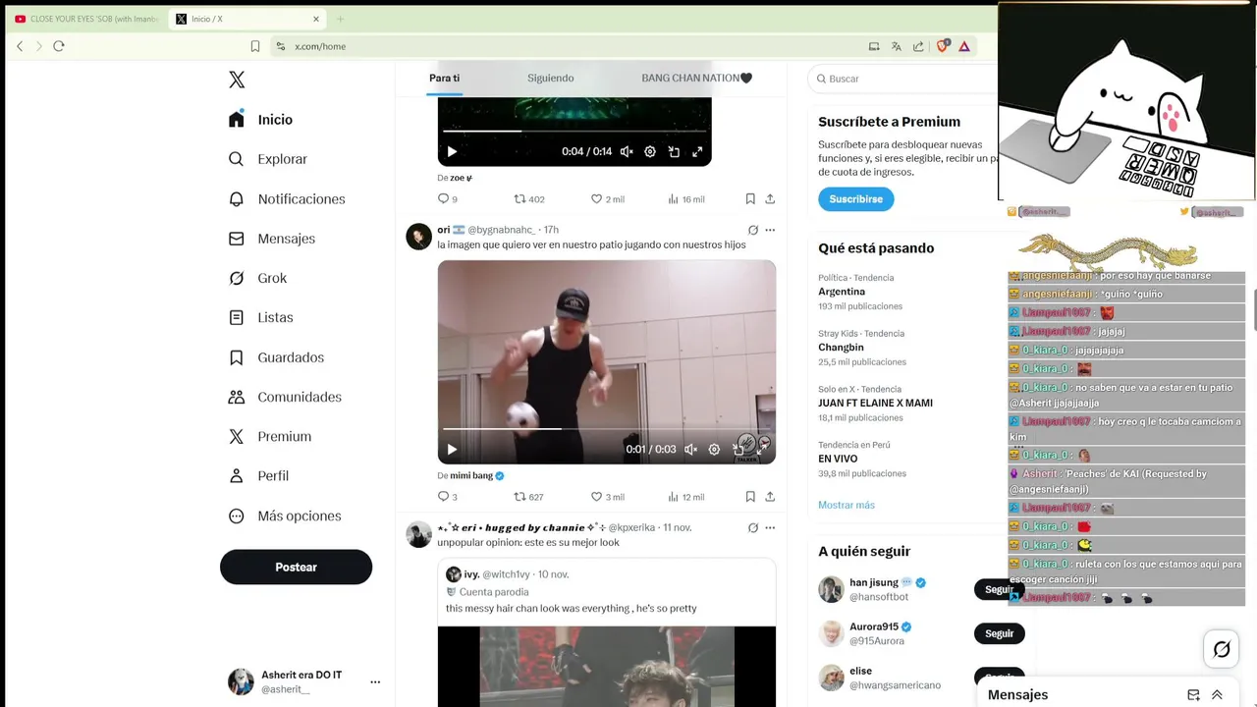1257x707 pixels.
Task: Reply to post with 3 comments
Action: (x=447, y=497)
